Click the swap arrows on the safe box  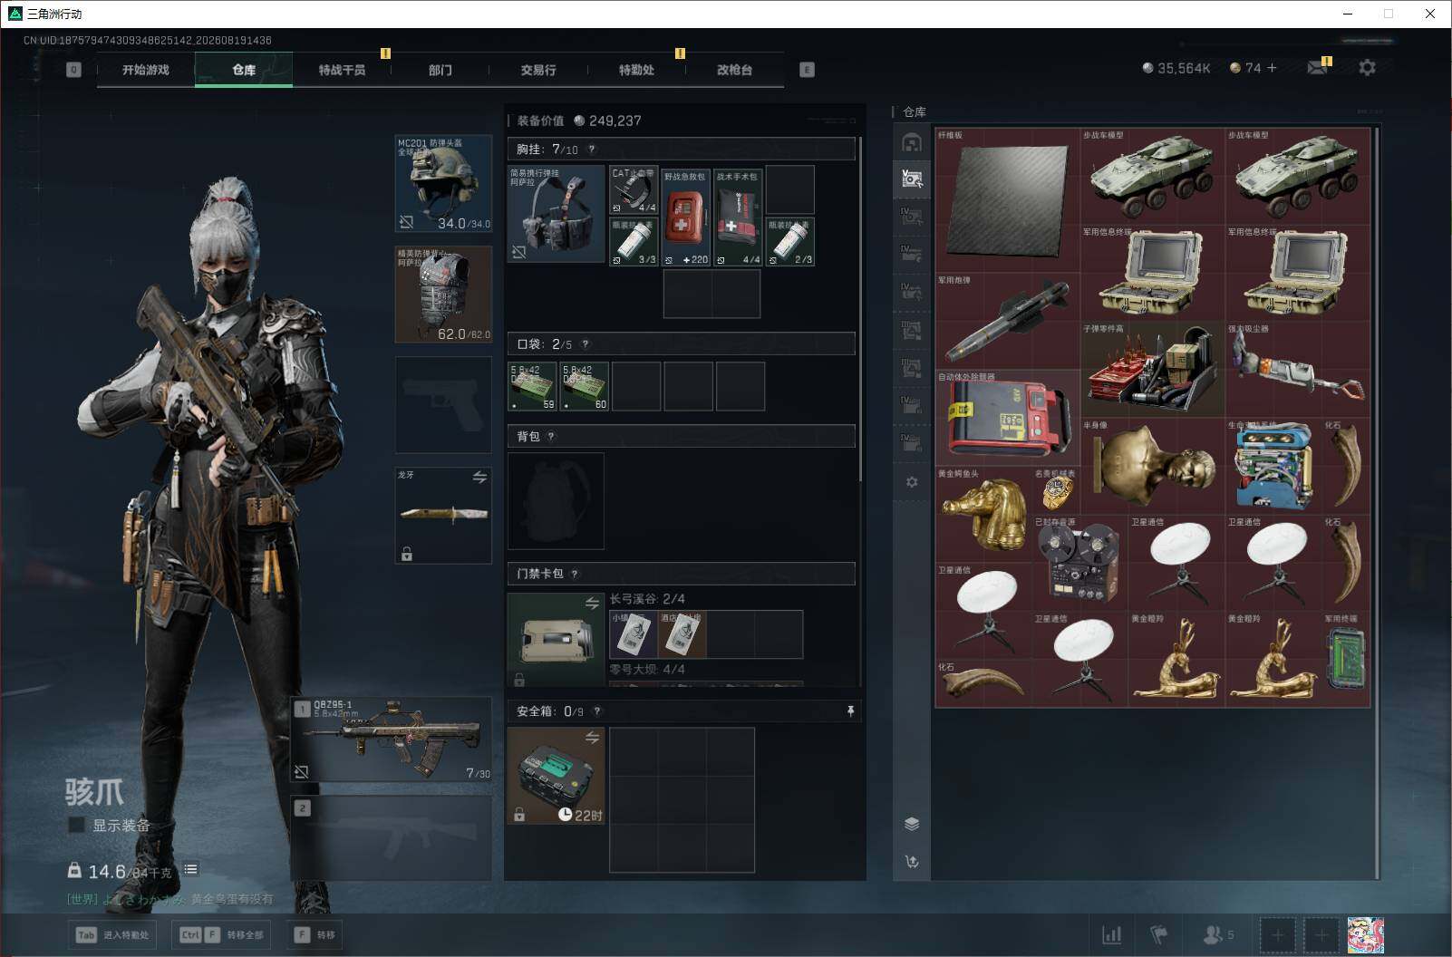point(592,738)
